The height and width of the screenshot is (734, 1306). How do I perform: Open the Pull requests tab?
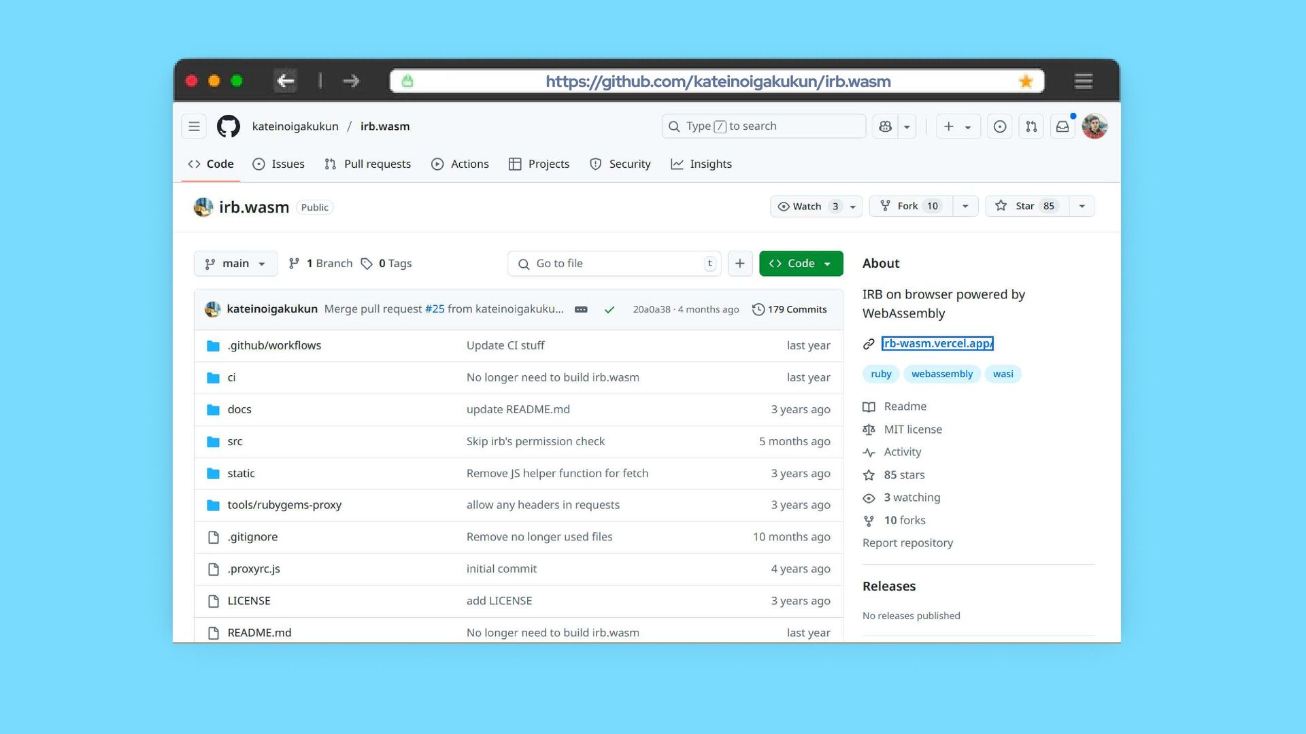[x=367, y=164]
